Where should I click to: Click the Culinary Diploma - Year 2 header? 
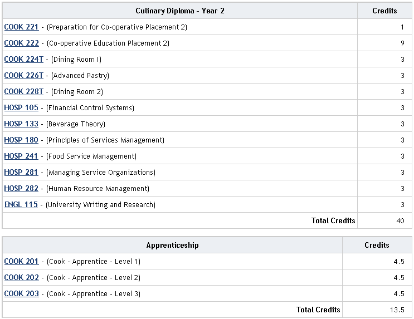179,11
